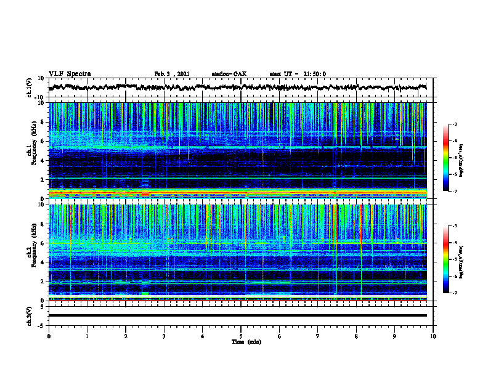Viewport: 488px width, 377px height.
Task: Click the ch.2 Frequency (kHz) axis title
Action: coord(33,245)
